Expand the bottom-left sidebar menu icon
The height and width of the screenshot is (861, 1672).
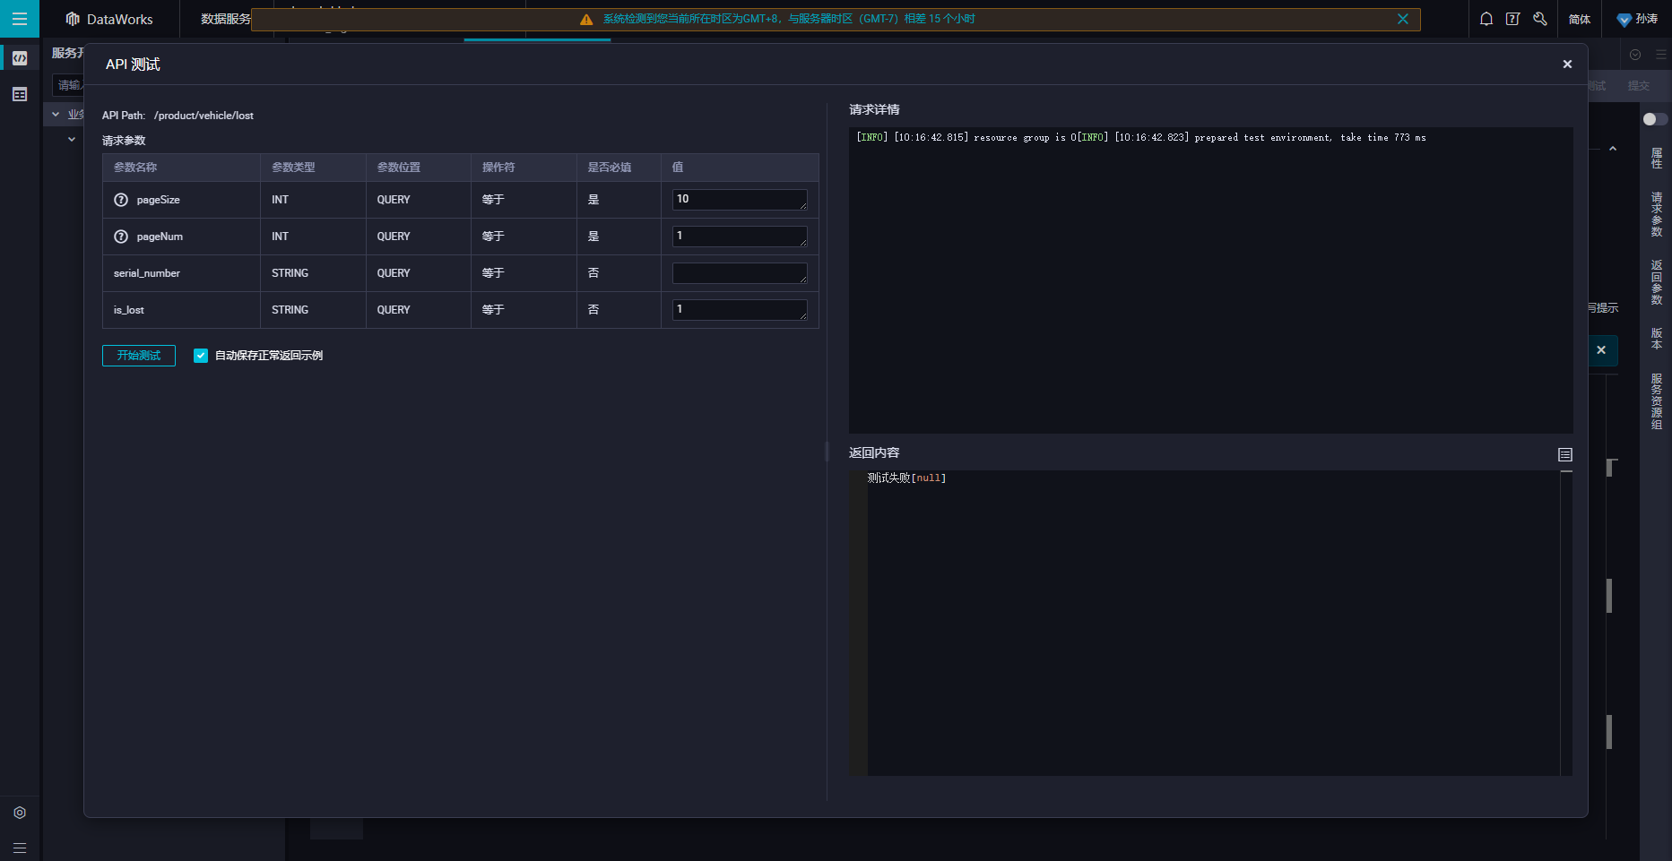coord(20,848)
